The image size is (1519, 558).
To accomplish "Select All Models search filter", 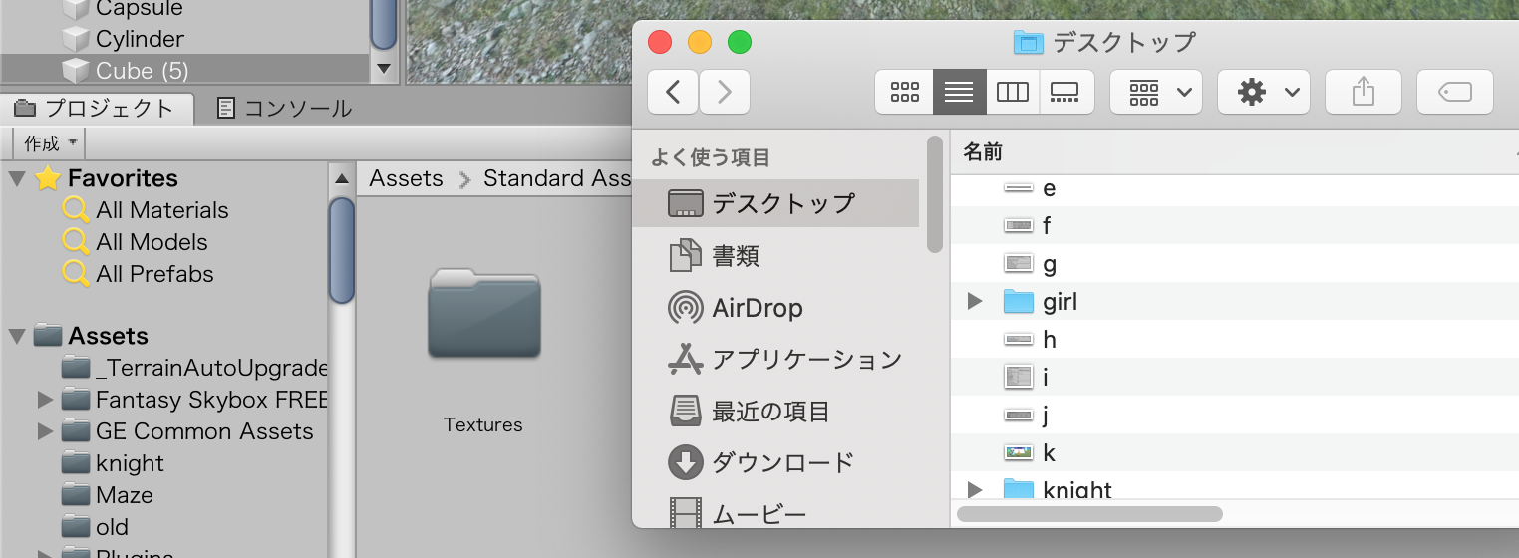I will click(x=136, y=242).
